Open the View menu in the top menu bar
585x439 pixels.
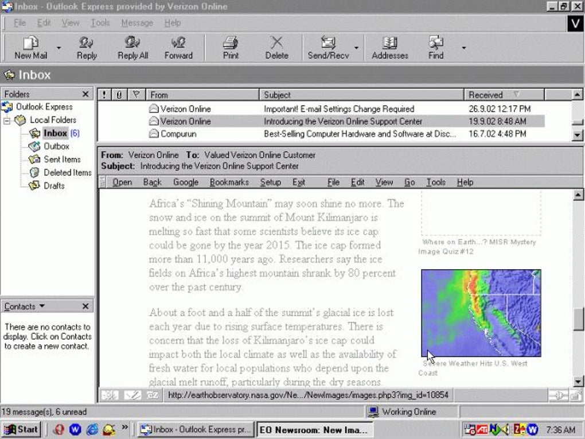pyautogui.click(x=71, y=23)
